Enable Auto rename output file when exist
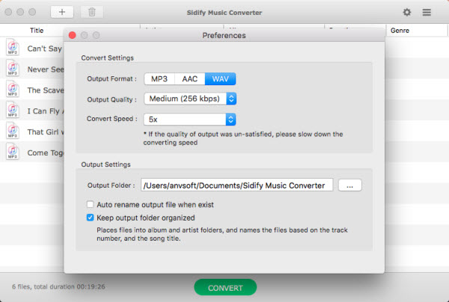449x302 pixels. pos(91,205)
